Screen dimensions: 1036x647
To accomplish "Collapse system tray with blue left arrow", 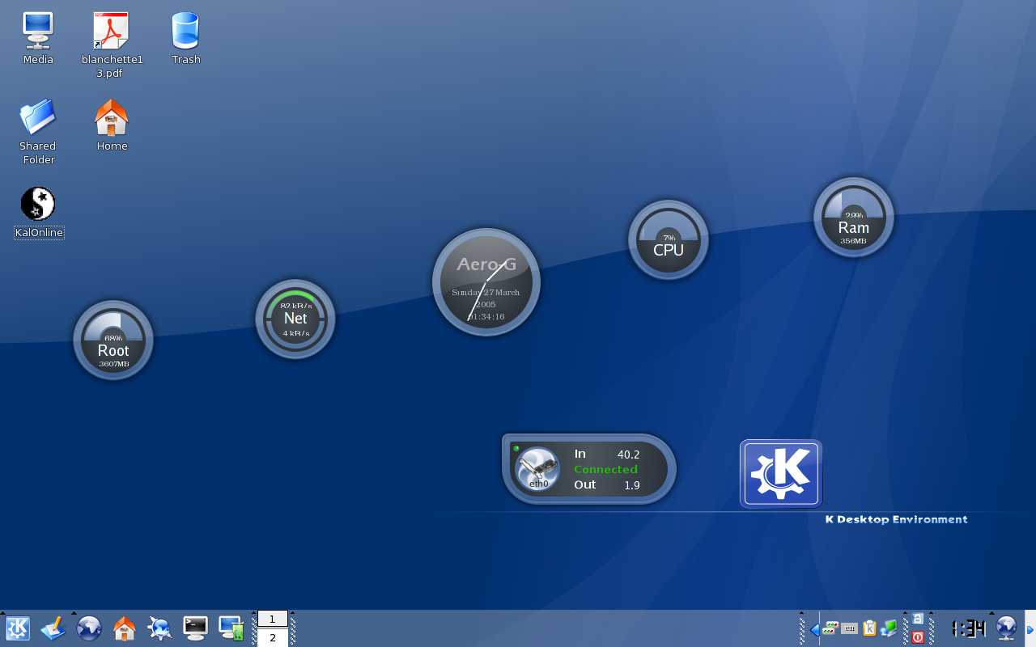I will (x=814, y=629).
